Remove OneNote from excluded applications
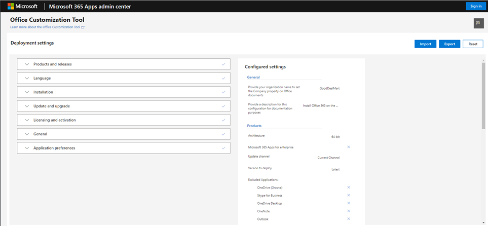This screenshot has height=226, width=488. point(349,211)
